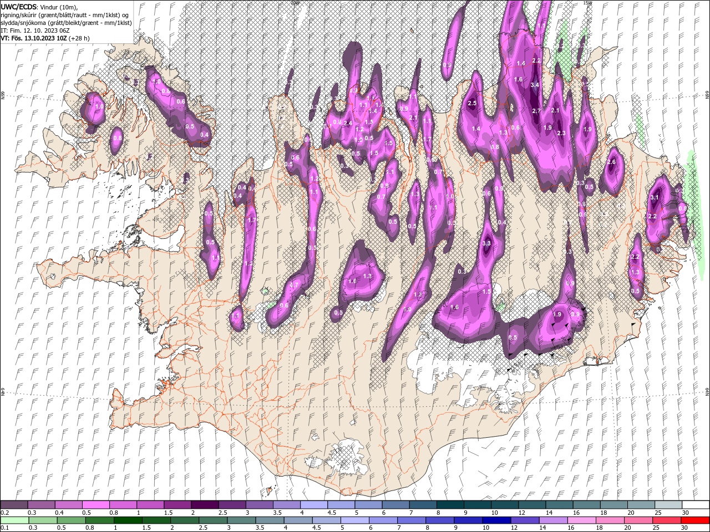Viewport: 710px width, 532px height.
Task: Click the 20W longitude label
Action: pyautogui.click(x=295, y=3)
